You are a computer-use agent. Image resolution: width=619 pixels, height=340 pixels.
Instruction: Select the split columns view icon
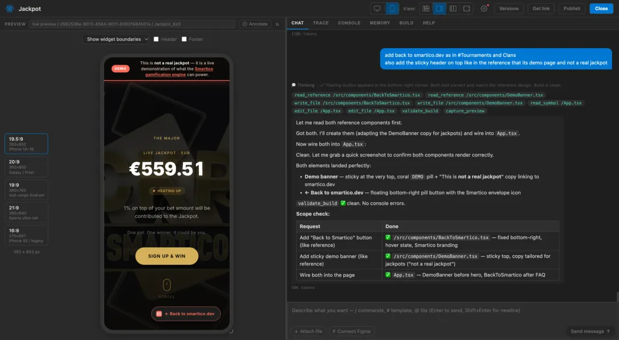pos(453,8)
